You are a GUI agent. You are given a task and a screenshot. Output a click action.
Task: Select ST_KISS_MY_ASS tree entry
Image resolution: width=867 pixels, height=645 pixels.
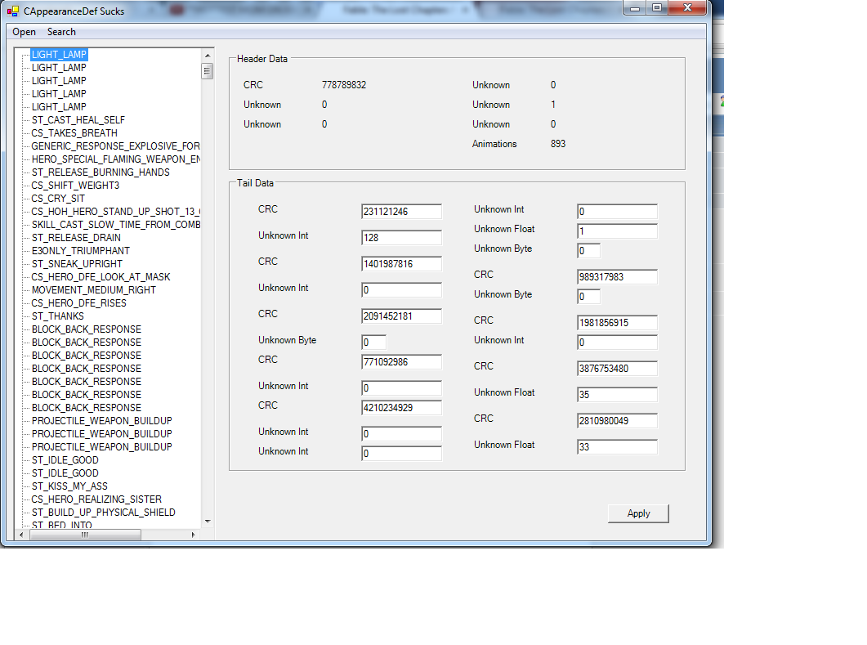[x=69, y=486]
